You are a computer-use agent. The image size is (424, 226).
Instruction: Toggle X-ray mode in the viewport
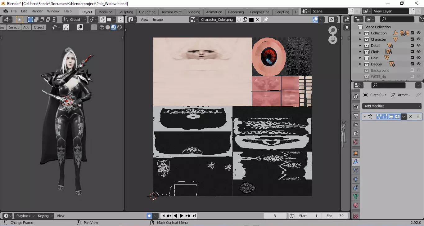coord(94,27)
